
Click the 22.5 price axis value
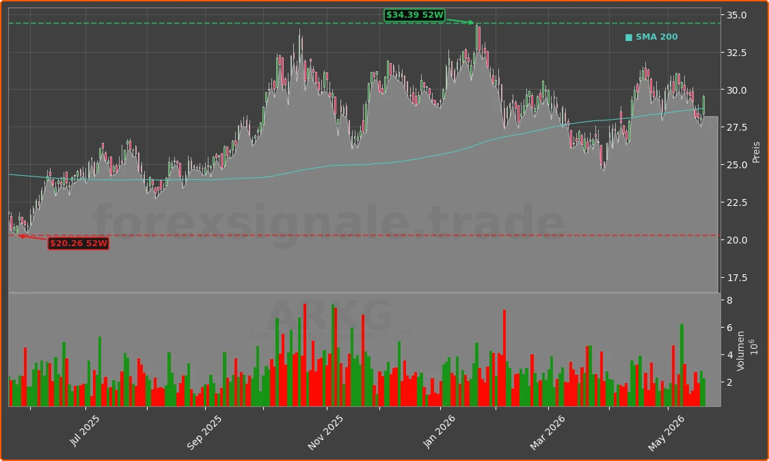point(737,202)
